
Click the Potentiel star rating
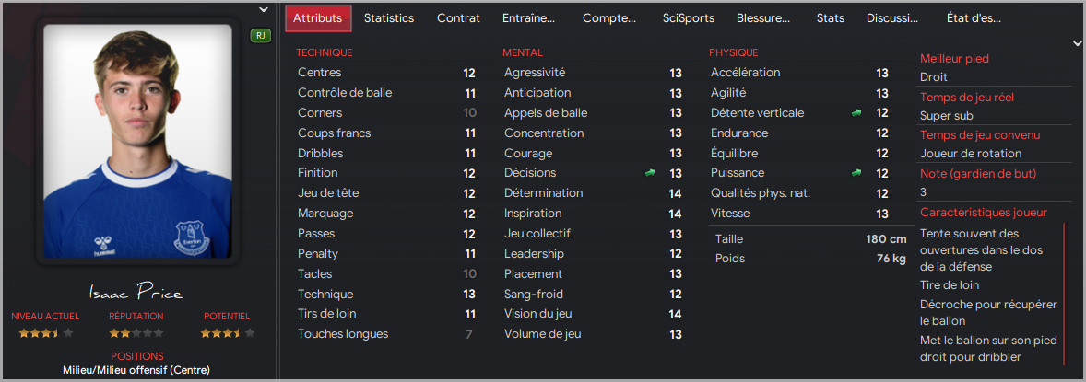pos(227,333)
